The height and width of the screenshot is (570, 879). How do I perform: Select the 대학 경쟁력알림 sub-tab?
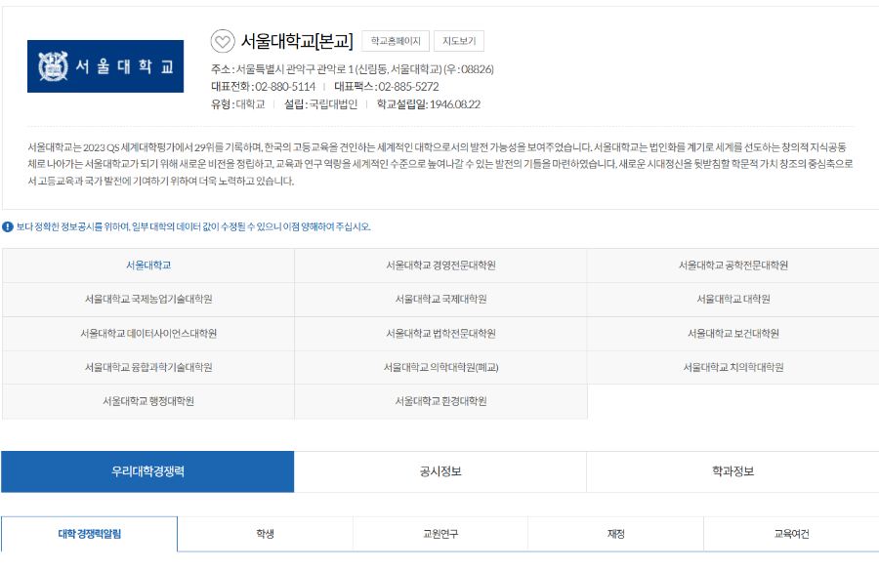pos(88,534)
